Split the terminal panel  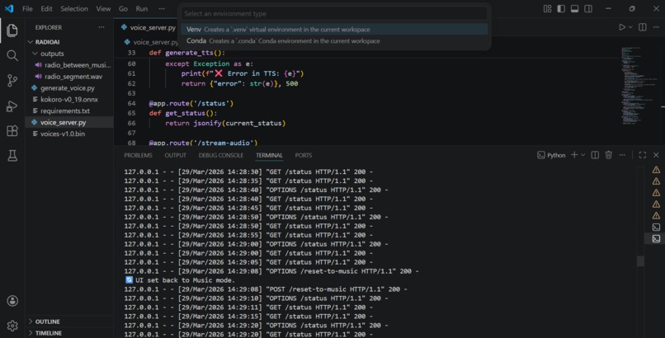(x=595, y=155)
